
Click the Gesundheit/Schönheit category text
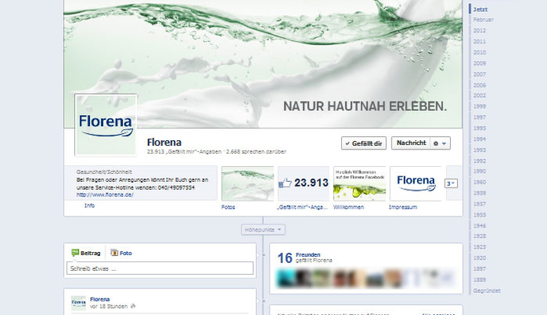[x=104, y=172]
